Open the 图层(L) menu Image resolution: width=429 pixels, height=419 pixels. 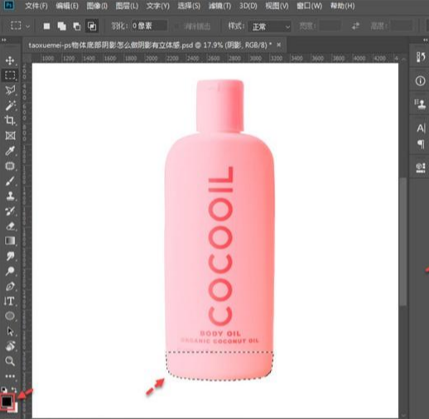coord(127,6)
